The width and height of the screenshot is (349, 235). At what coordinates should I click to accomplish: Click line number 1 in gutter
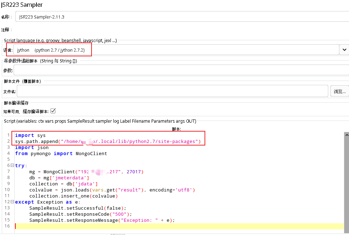point(8,135)
